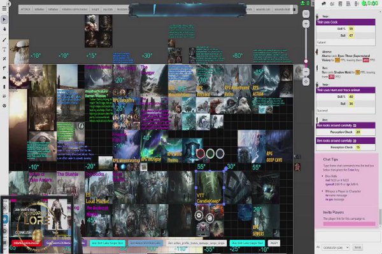
Task: Select the red ring token
Action: [201, 154]
